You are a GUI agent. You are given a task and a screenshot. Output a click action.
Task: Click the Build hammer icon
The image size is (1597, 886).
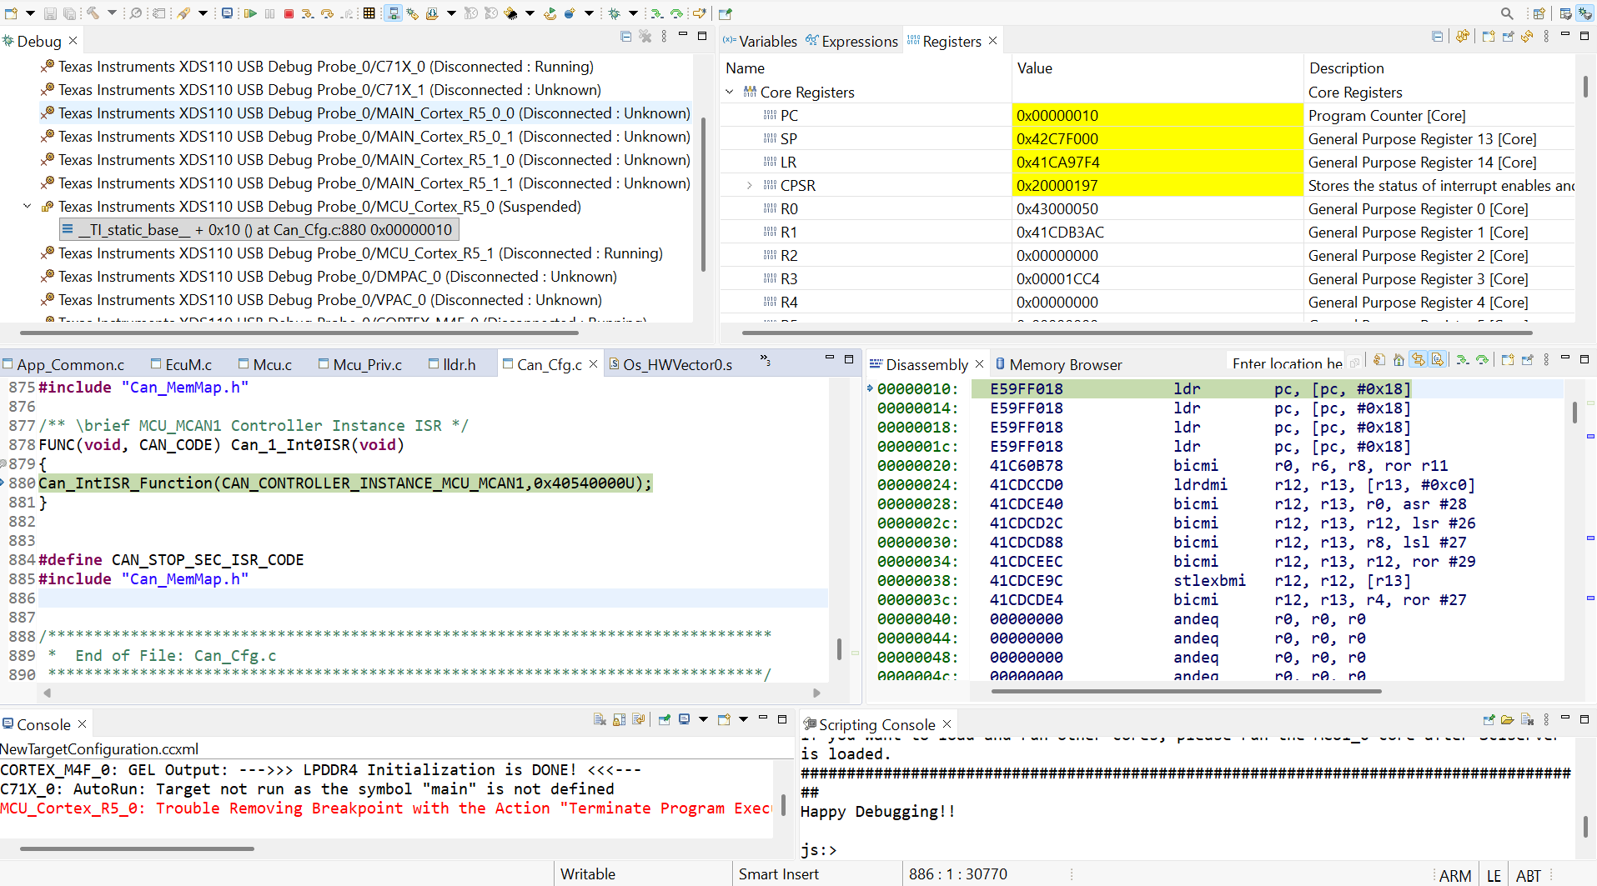93,13
